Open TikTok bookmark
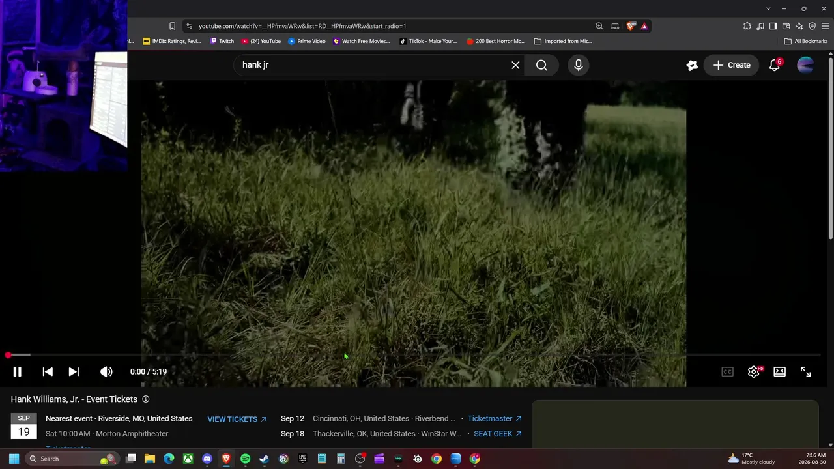This screenshot has height=469, width=834. 429,41
